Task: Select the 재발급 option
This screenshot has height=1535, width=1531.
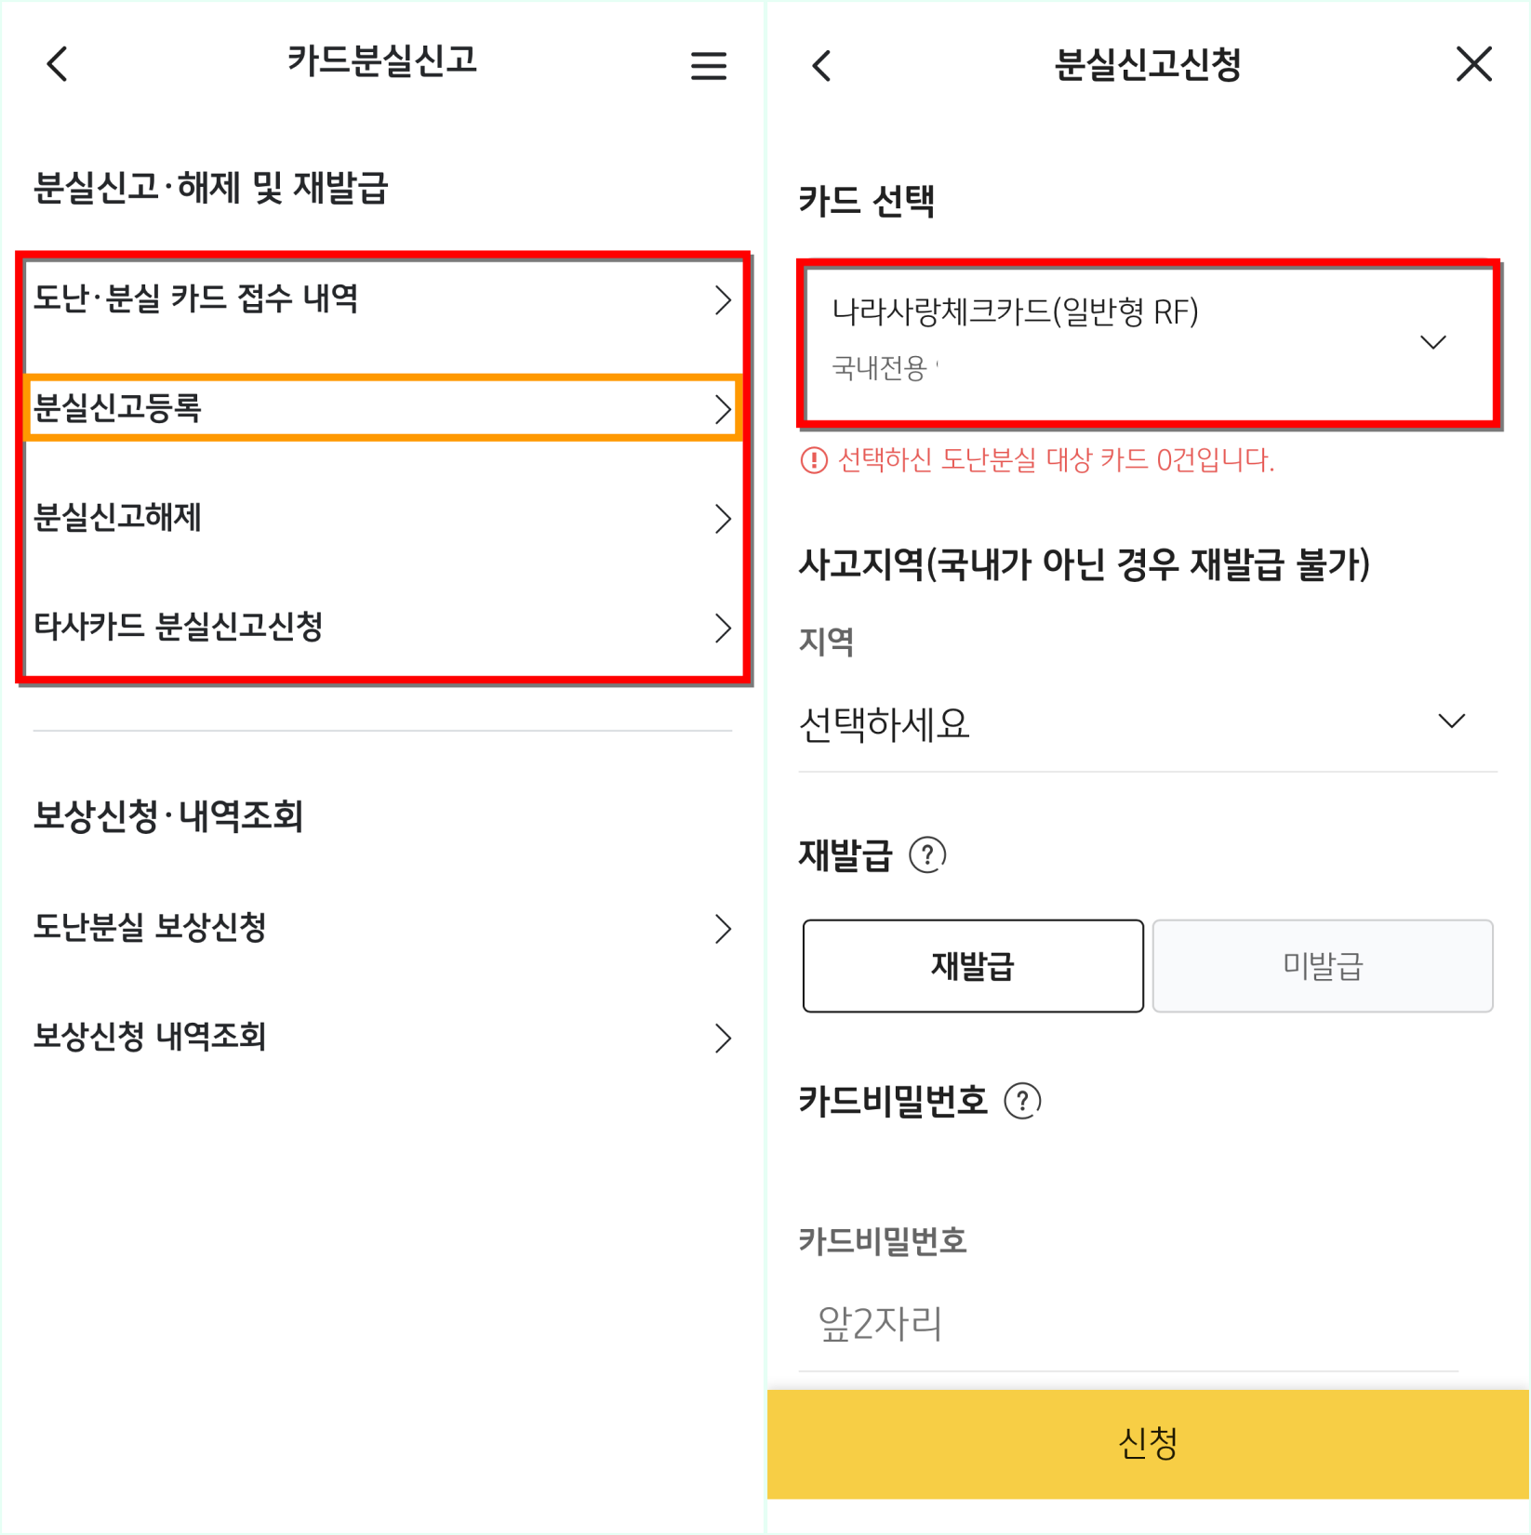Action: 973,966
